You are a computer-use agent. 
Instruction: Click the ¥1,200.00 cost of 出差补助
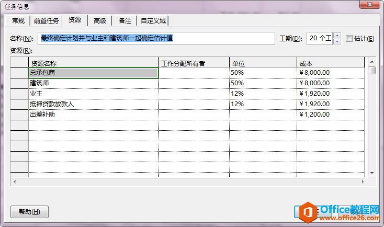click(330, 115)
